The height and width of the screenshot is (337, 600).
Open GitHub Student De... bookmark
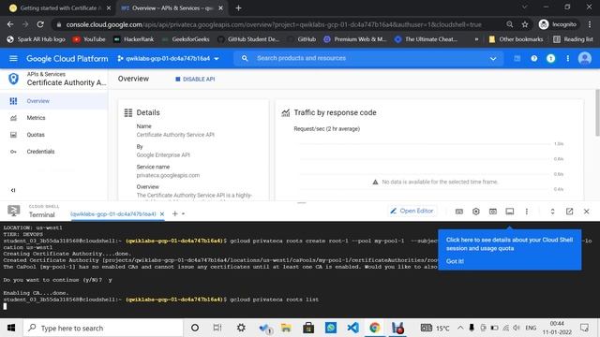[247, 39]
